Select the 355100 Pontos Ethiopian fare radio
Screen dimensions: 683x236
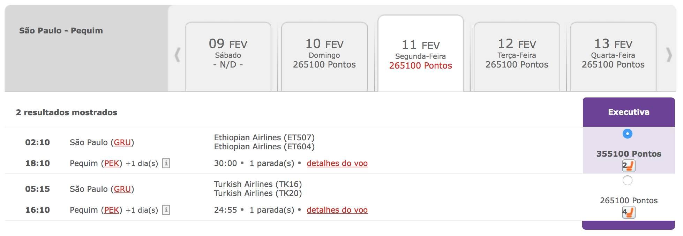[x=628, y=134]
